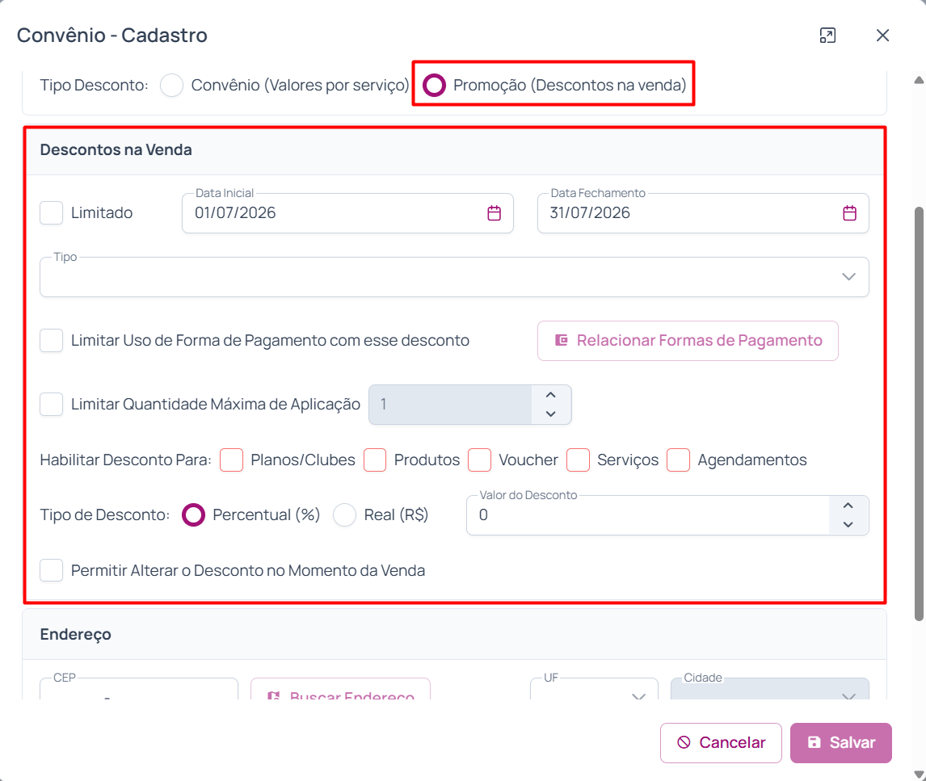Click the pop-out window icon

[827, 36]
